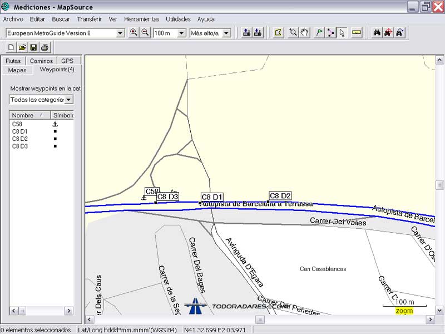This screenshot has width=445, height=334.
Task: Select the waypoint flag tool
Action: coord(319,33)
